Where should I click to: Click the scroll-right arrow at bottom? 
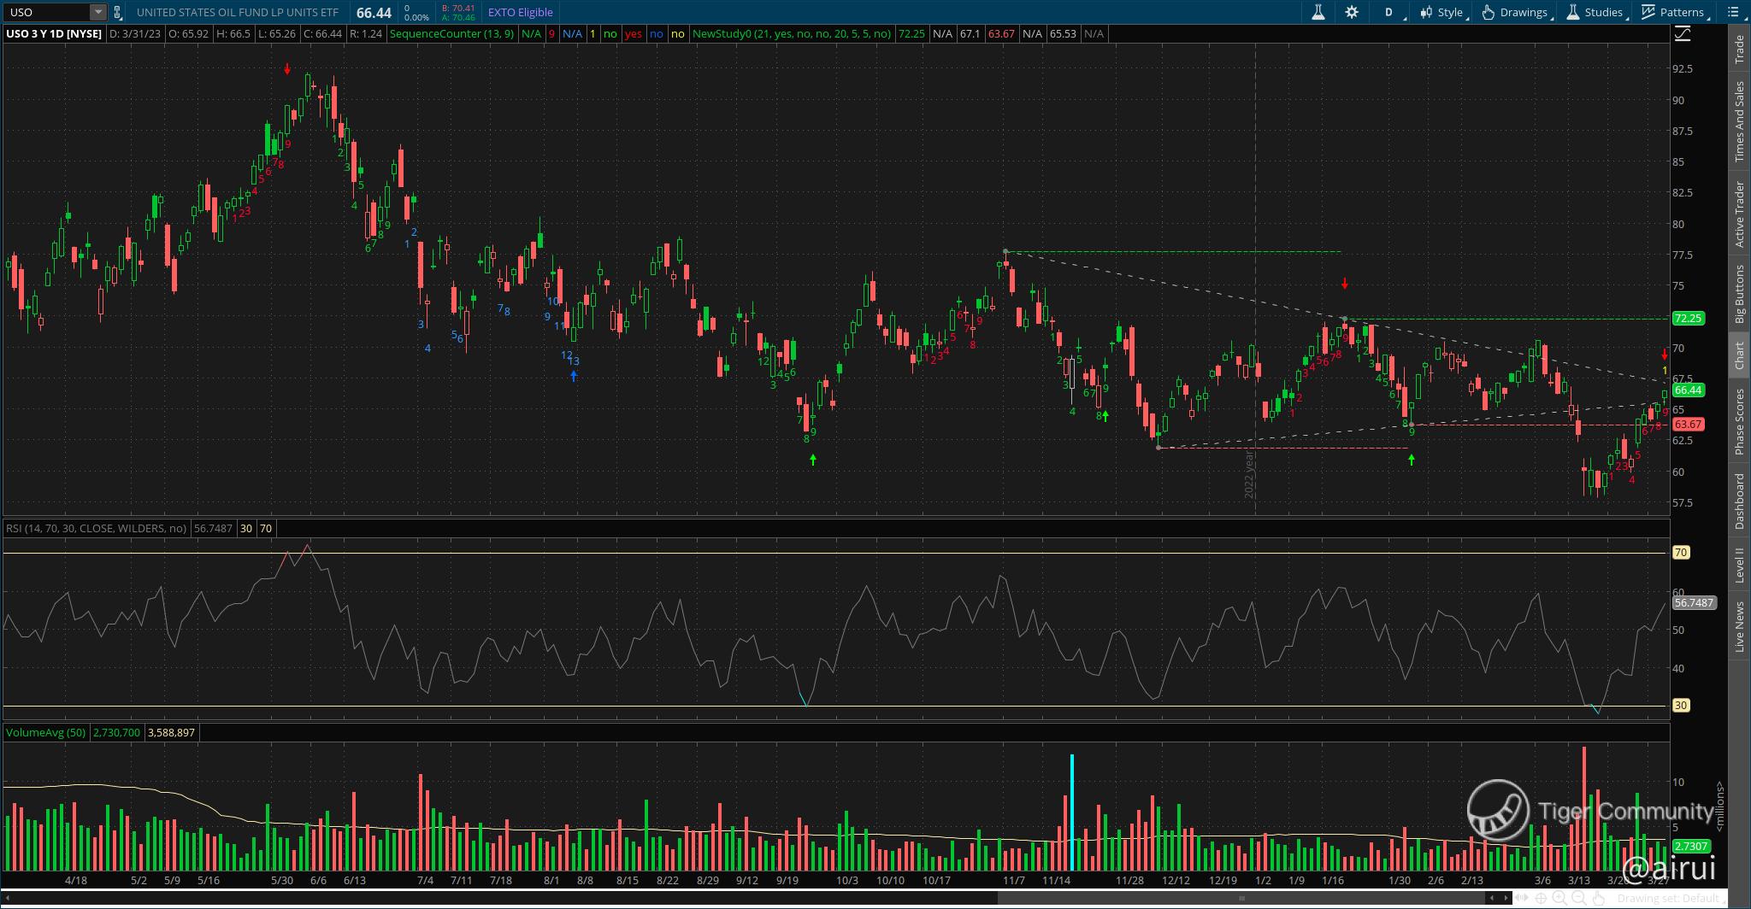point(1506,898)
